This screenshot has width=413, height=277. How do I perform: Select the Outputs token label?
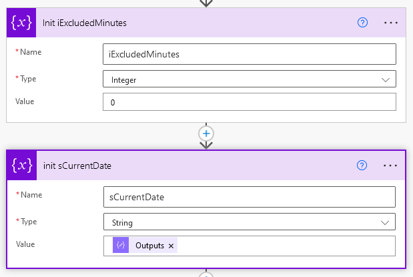149,246
